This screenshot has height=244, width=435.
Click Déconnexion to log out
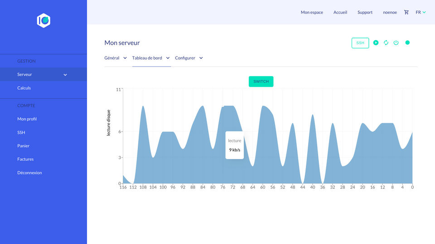click(x=29, y=173)
